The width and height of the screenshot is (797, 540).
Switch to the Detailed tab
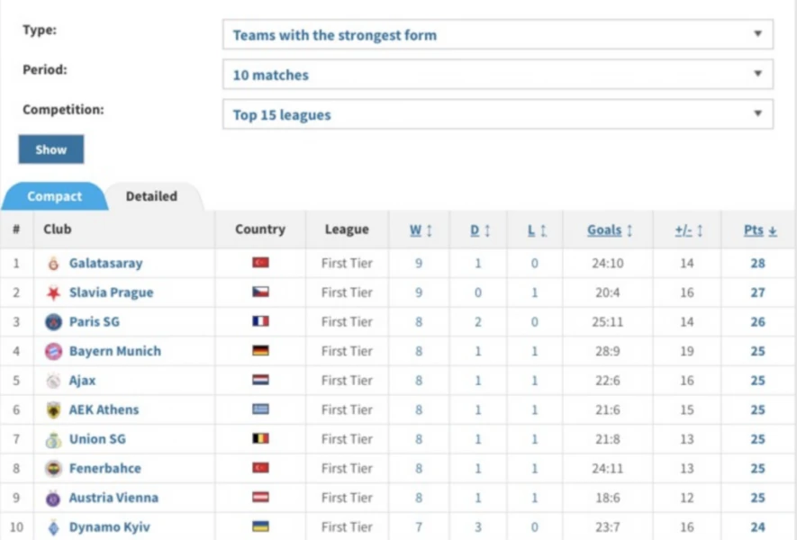[x=151, y=196]
